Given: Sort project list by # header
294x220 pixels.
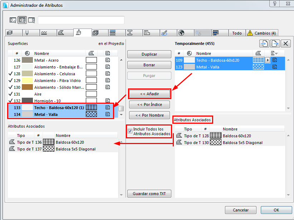Looking at the screenshot, I should click(17, 53).
